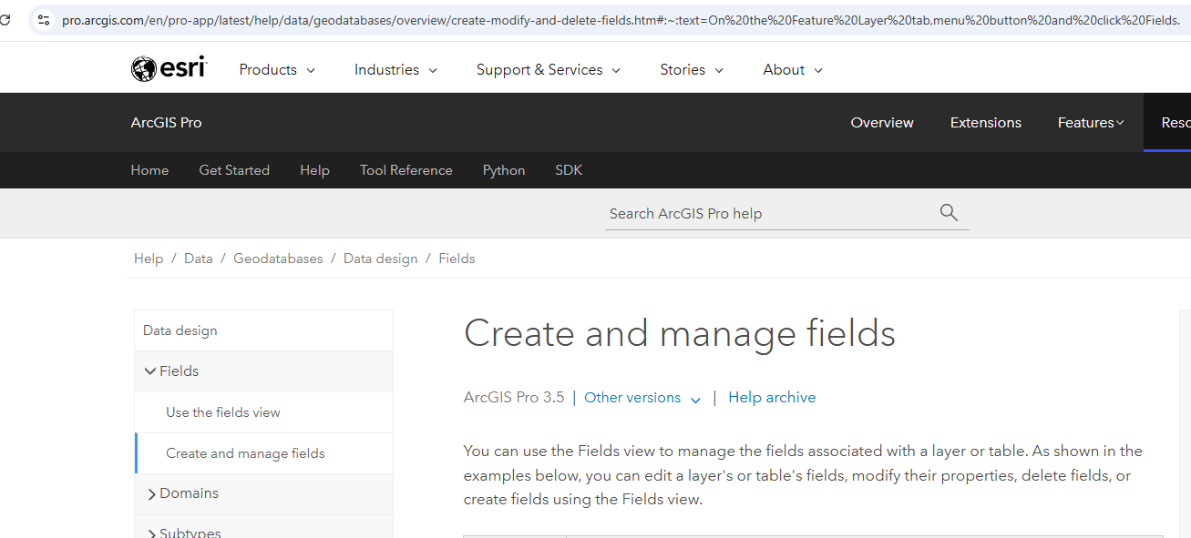1191x538 pixels.
Task: Select Use the fields view in sidebar
Action: tap(223, 412)
